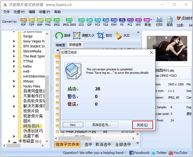Convert to PS format
The width and height of the screenshot is (193, 157).
[122, 21]
